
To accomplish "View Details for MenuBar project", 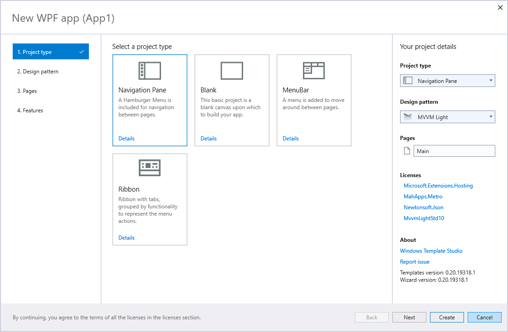I will click(291, 139).
